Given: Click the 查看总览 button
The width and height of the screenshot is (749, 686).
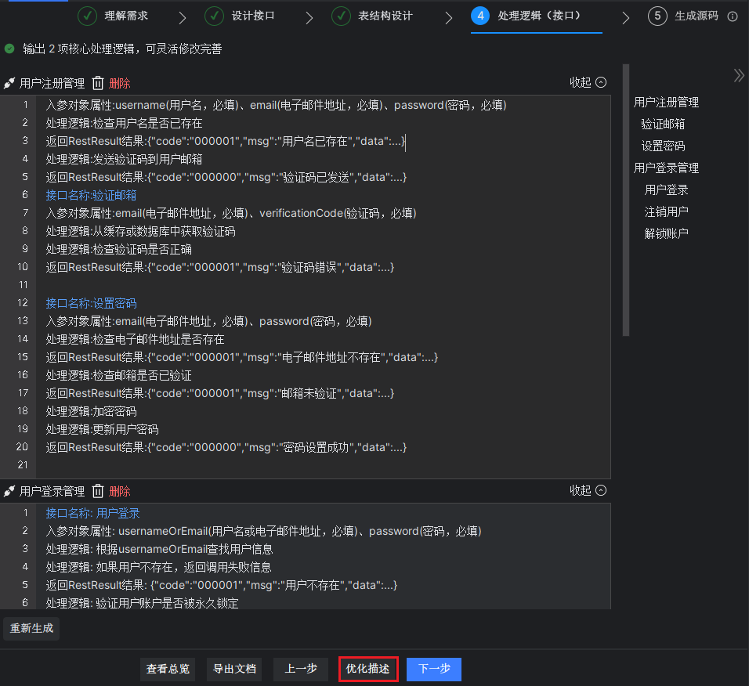Looking at the screenshot, I should pos(168,669).
